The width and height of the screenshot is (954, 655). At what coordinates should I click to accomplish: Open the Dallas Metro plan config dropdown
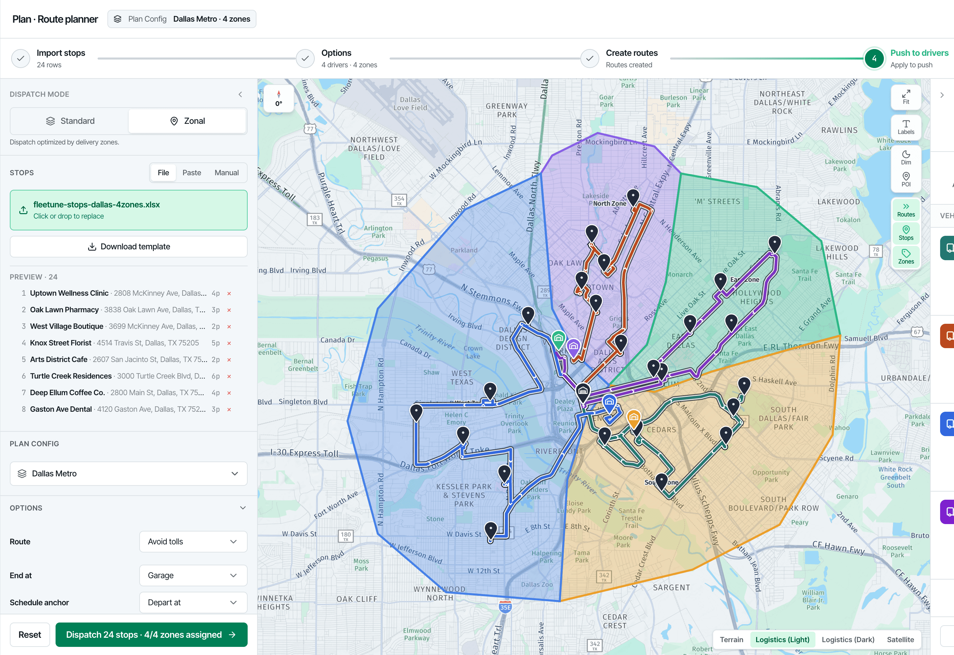pos(129,474)
